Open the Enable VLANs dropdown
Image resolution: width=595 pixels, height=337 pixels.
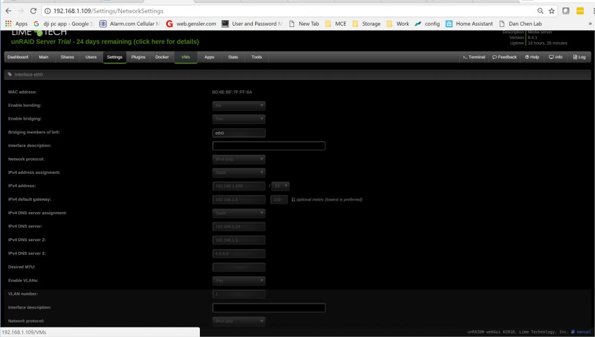click(x=239, y=281)
